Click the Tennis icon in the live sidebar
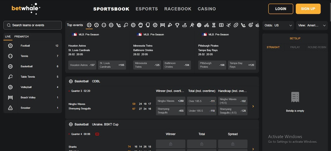 10,56
